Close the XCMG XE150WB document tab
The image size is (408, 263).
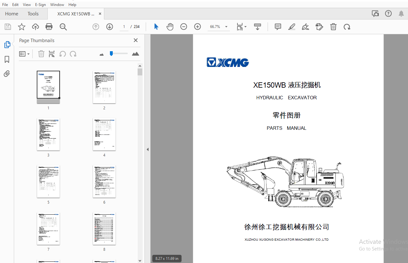pyautogui.click(x=100, y=14)
